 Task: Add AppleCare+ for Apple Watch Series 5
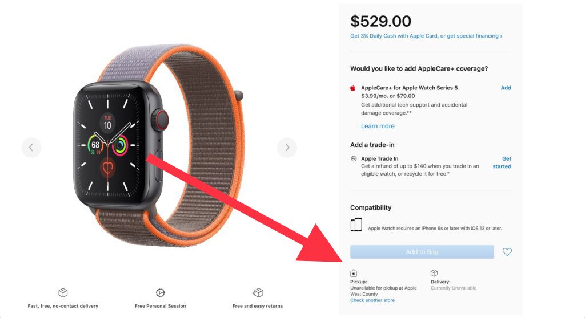(506, 88)
